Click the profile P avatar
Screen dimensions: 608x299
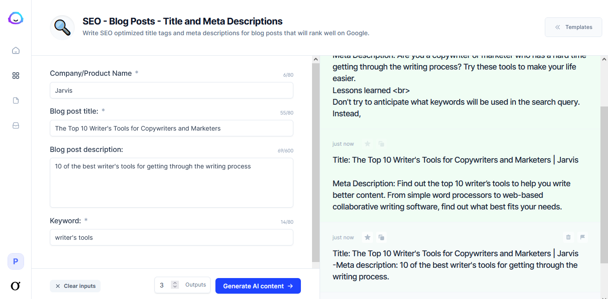16,262
